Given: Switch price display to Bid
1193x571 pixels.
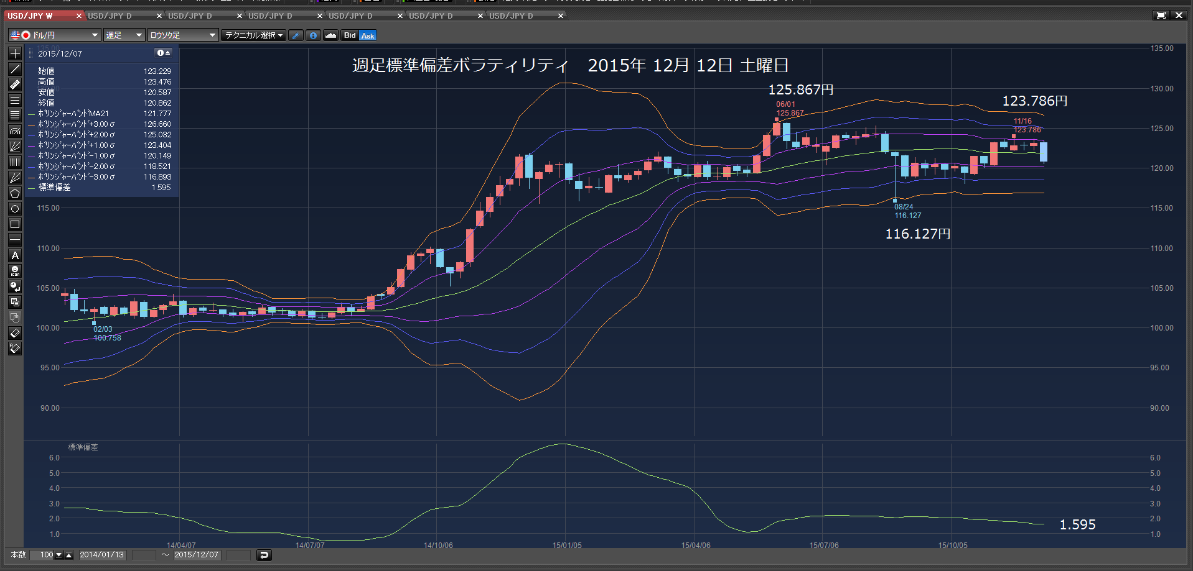Looking at the screenshot, I should tap(350, 35).
